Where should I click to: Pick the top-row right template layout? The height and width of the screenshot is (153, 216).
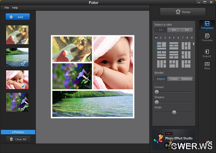click(186, 46)
